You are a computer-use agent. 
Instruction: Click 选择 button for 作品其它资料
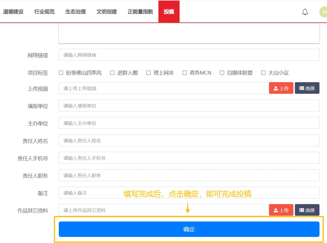307,210
